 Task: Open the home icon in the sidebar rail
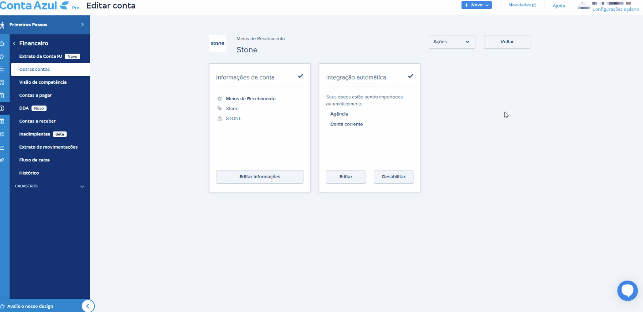point(2,44)
